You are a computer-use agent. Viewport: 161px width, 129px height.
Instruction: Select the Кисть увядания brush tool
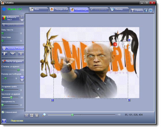pos(13,62)
